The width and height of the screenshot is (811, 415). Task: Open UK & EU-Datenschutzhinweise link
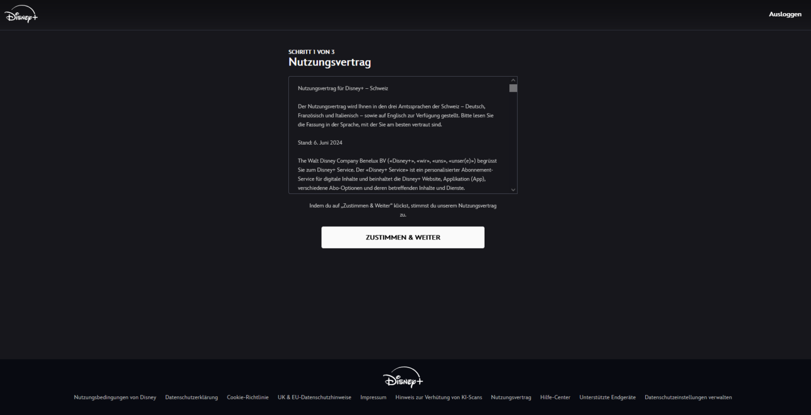tap(314, 397)
